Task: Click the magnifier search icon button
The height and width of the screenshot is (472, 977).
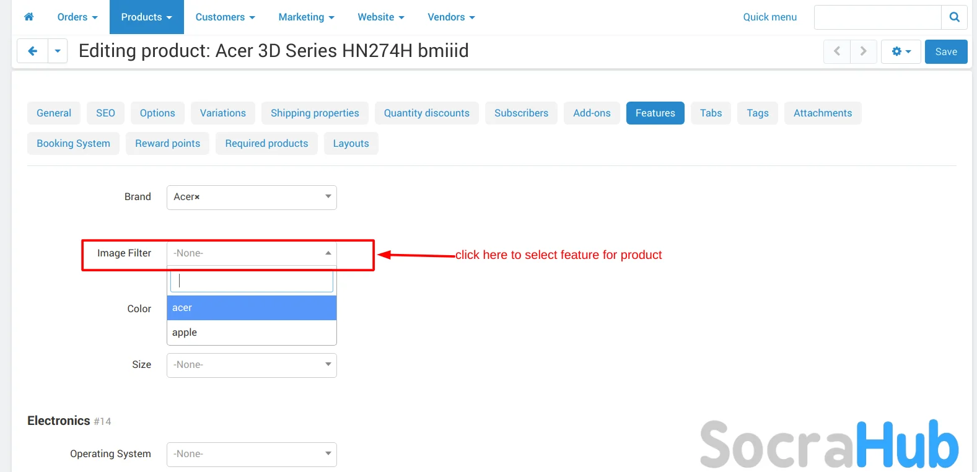Action: (x=954, y=17)
